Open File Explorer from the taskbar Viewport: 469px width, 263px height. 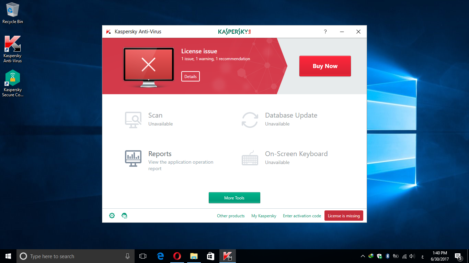click(194, 256)
